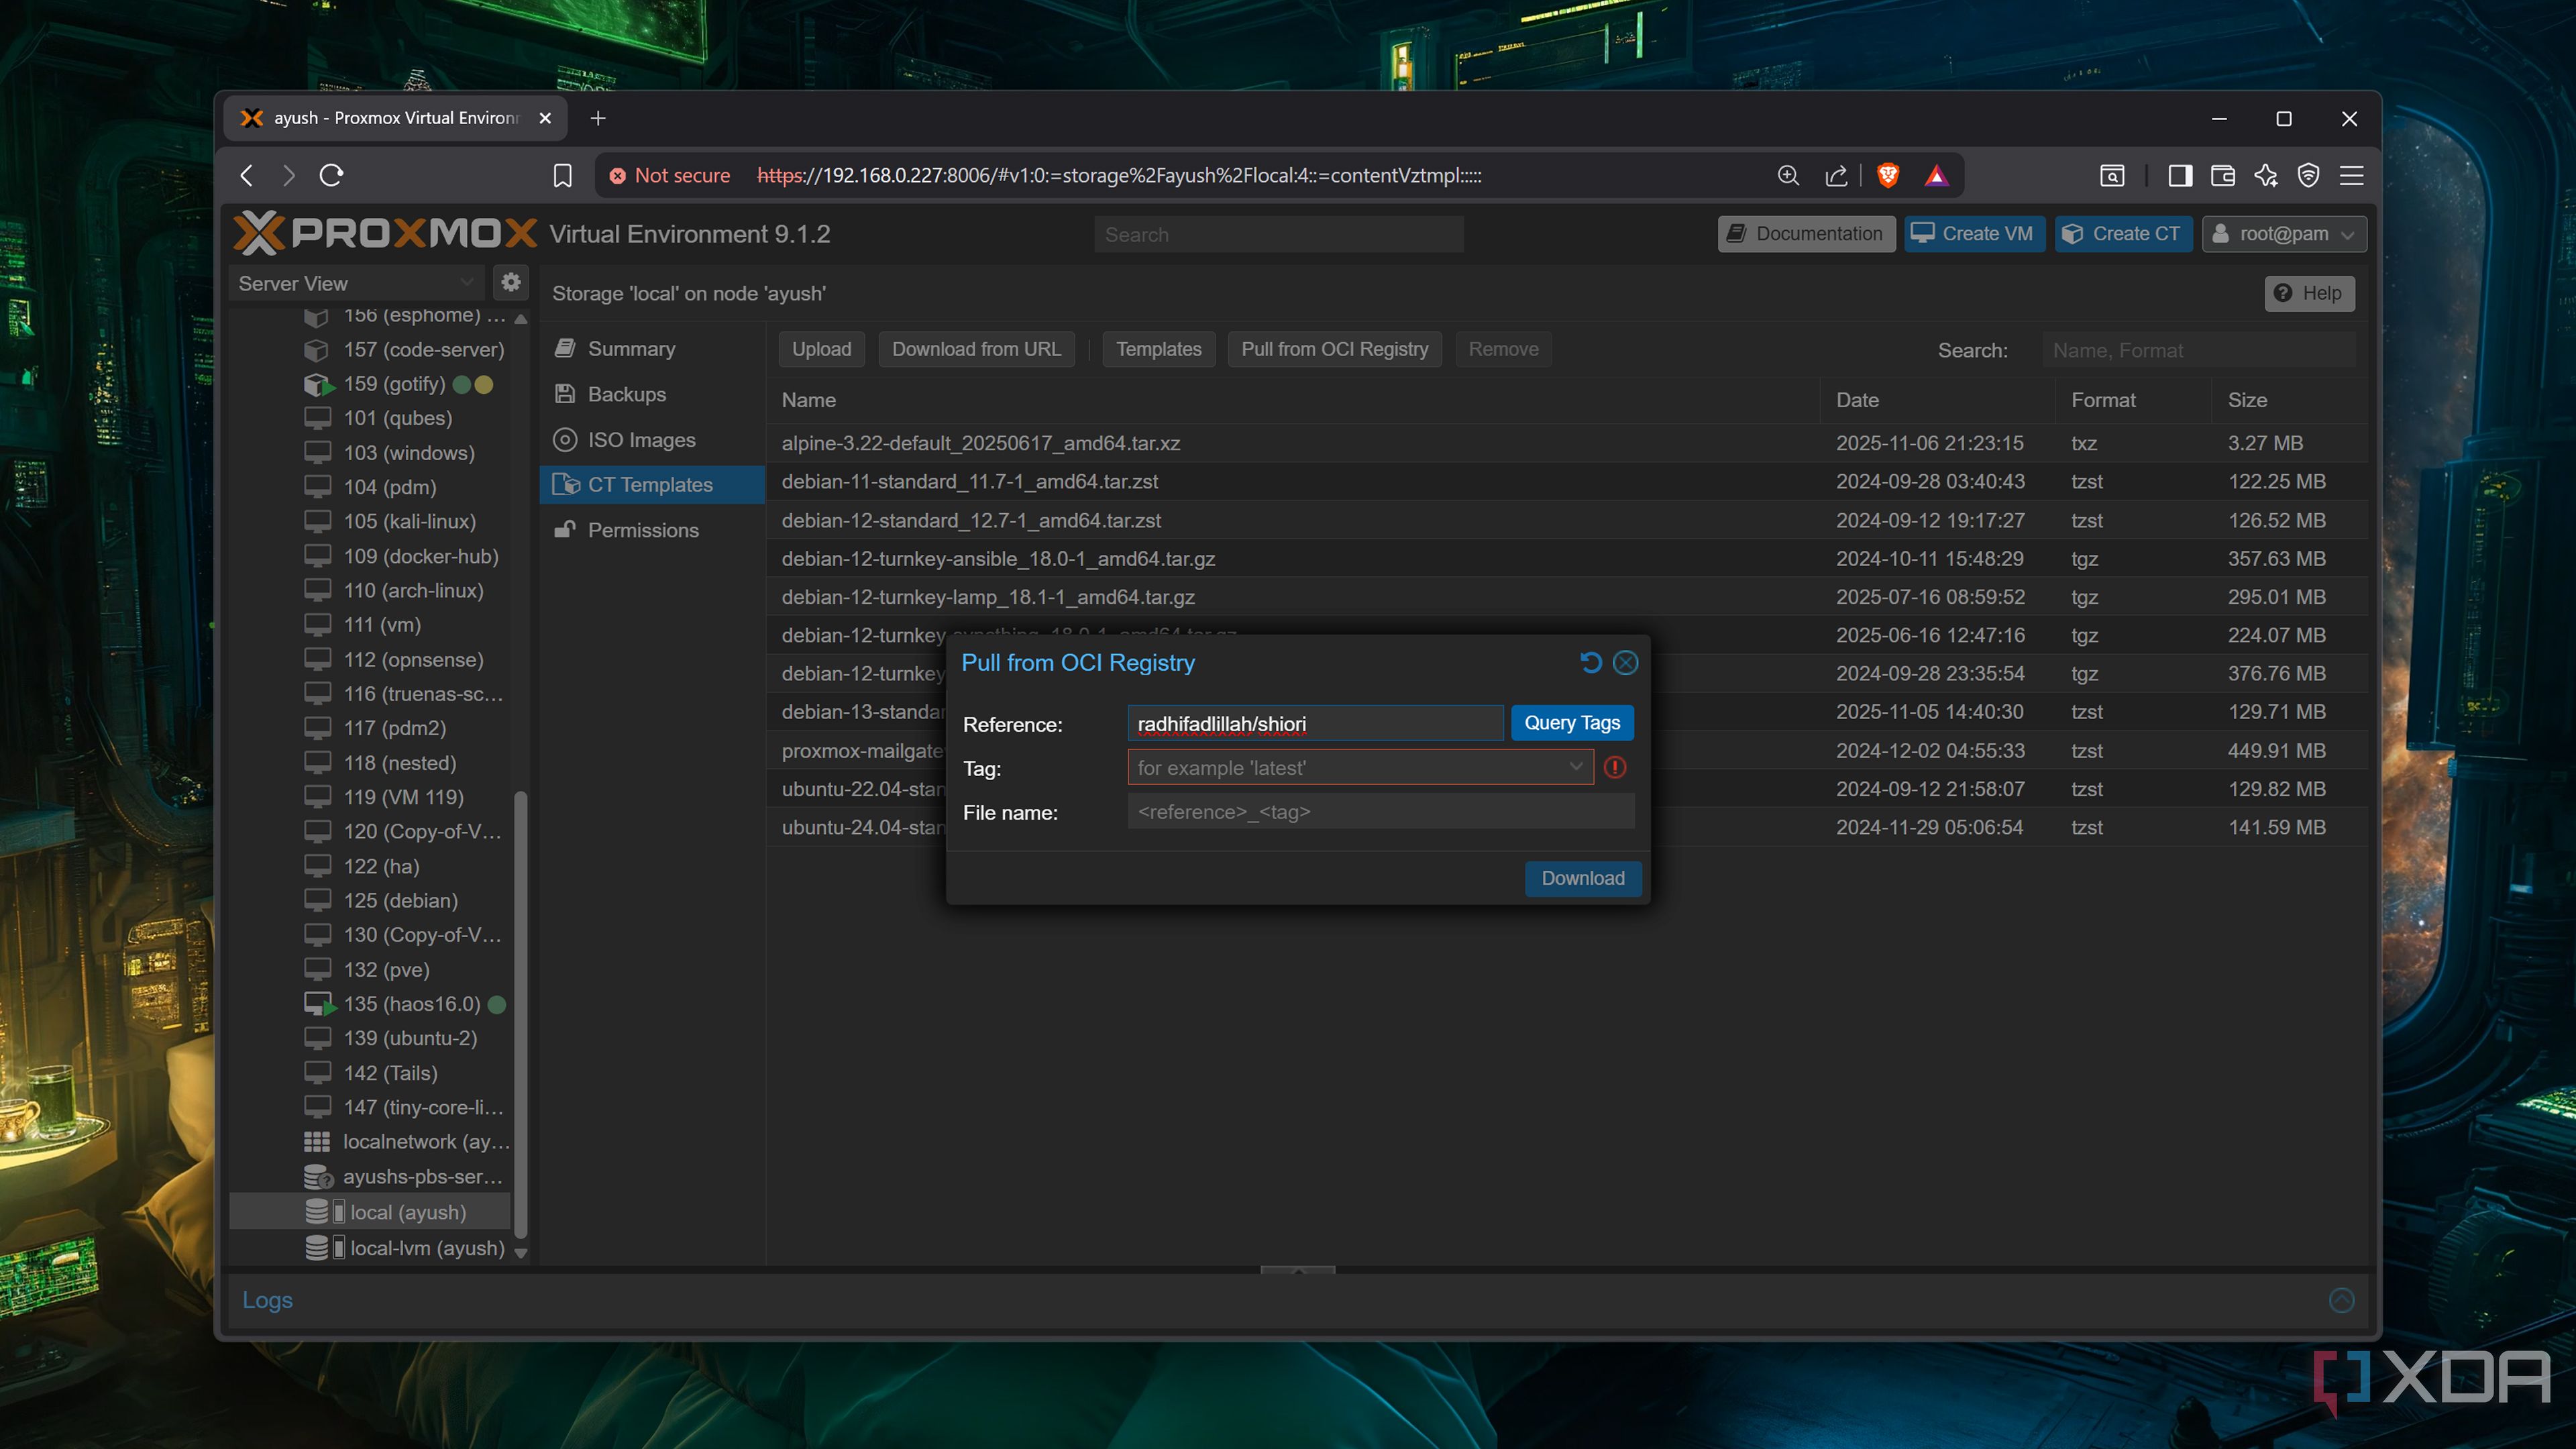Click the browser reload icon

[x=332, y=176]
